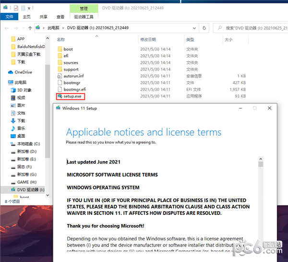The image size is (288, 262).
Task: Open GAME (H:) drive
Action: pyautogui.click(x=24, y=182)
